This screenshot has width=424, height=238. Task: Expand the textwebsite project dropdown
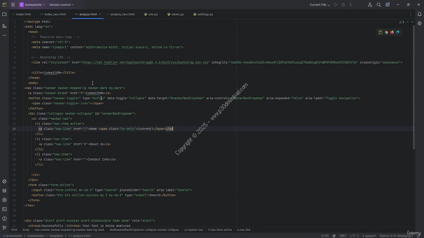click(31, 5)
